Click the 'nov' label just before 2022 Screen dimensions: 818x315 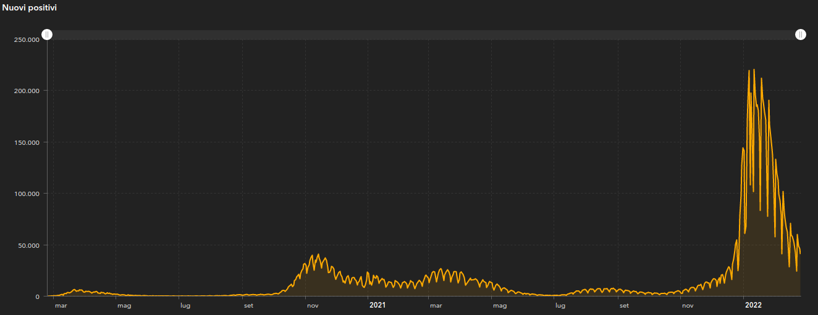[x=688, y=305]
